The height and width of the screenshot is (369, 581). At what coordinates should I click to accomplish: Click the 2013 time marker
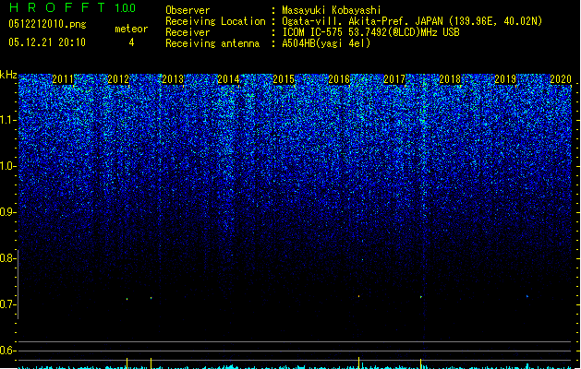[x=173, y=79]
